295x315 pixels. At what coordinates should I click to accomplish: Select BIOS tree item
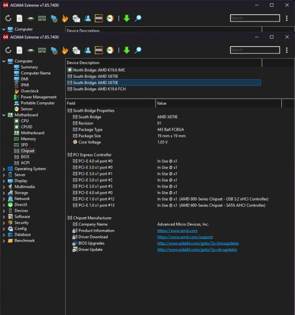25,156
